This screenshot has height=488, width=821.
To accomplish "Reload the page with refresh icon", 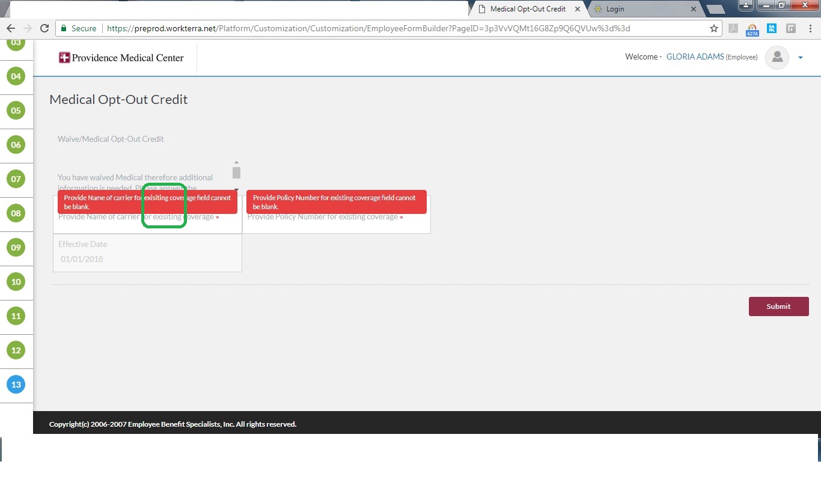I will (x=44, y=28).
